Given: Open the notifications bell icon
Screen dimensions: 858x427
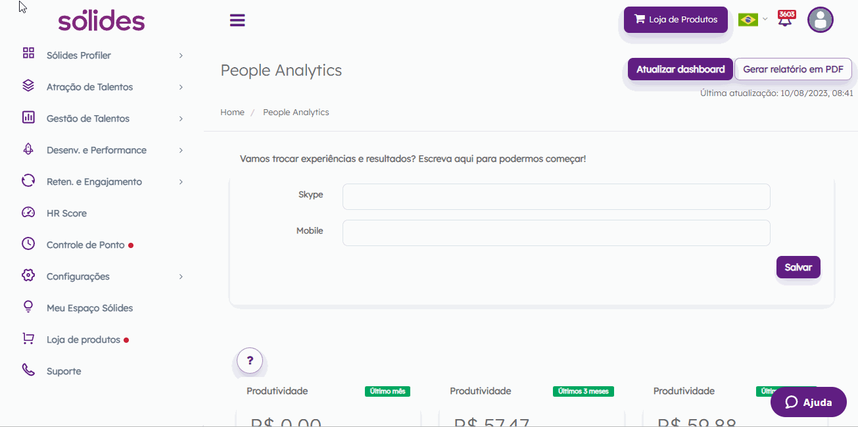Looking at the screenshot, I should (785, 20).
